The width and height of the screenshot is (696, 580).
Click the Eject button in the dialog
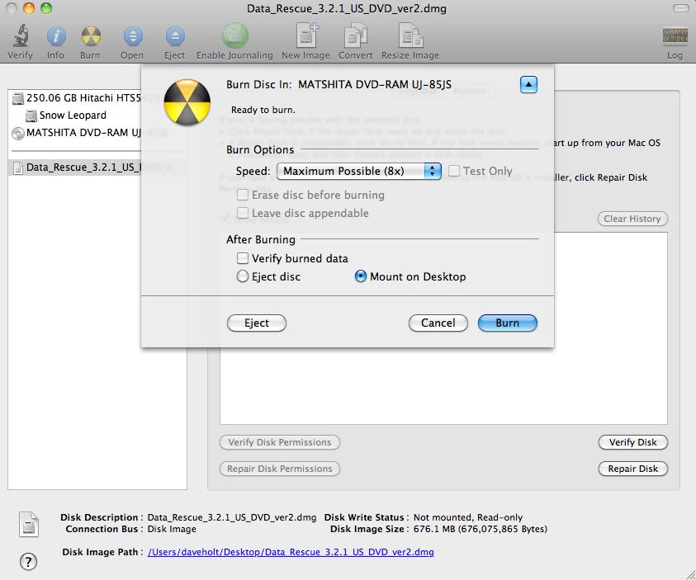pyautogui.click(x=256, y=323)
